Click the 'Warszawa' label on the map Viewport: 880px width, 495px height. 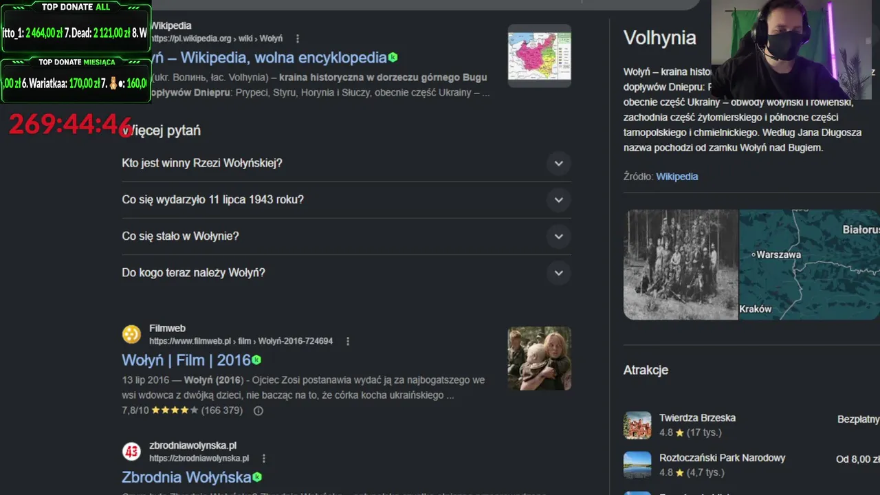click(x=779, y=254)
